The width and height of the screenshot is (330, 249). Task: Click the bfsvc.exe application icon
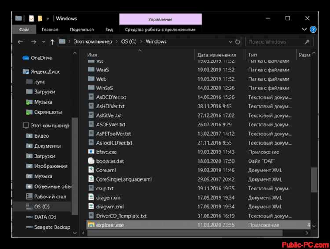coord(91,152)
